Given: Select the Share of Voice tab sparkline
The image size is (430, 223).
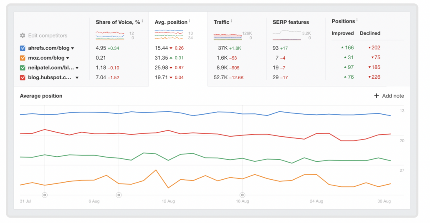Looking at the screenshot, I should (x=110, y=35).
